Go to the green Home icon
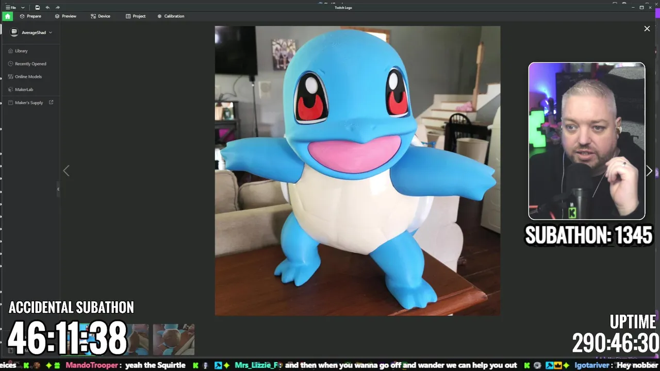660x371 pixels. point(7,16)
